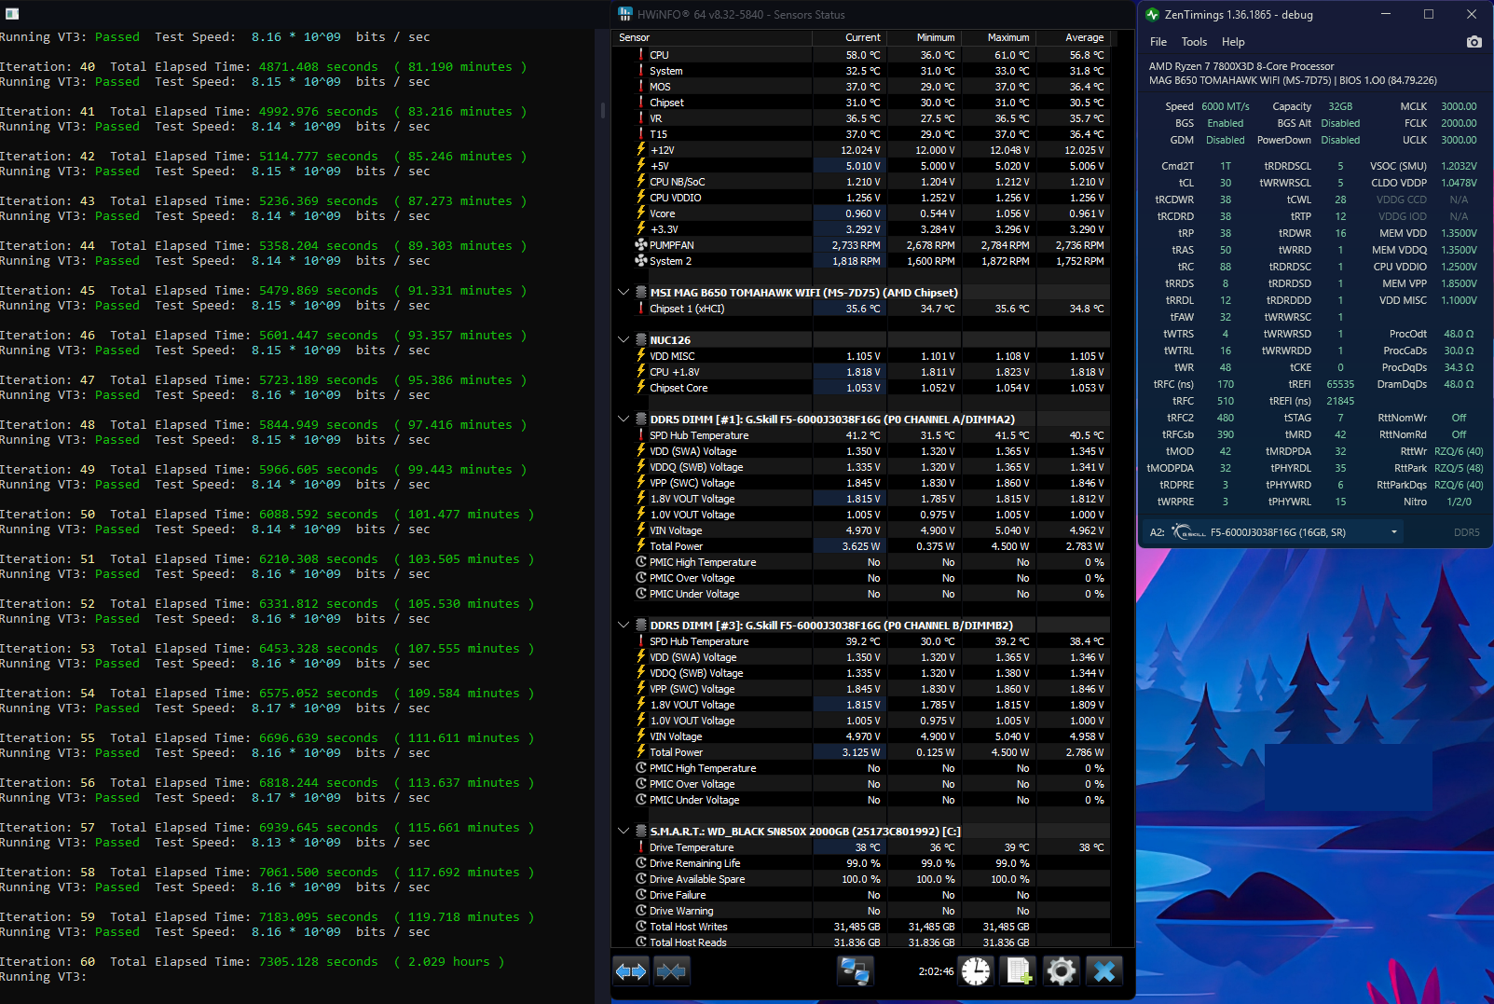This screenshot has height=1004, width=1494.
Task: Click the fan icon beside PUMPFAN
Action: click(641, 245)
